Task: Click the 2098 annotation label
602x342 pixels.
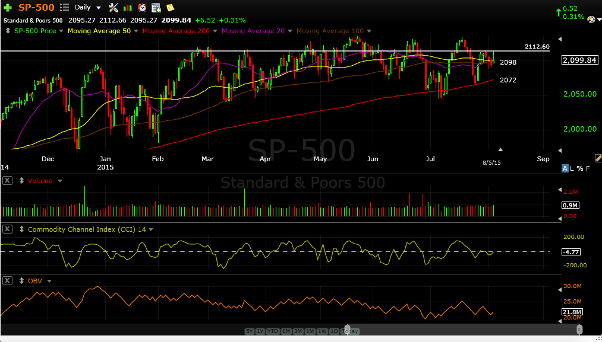Action: pos(508,62)
